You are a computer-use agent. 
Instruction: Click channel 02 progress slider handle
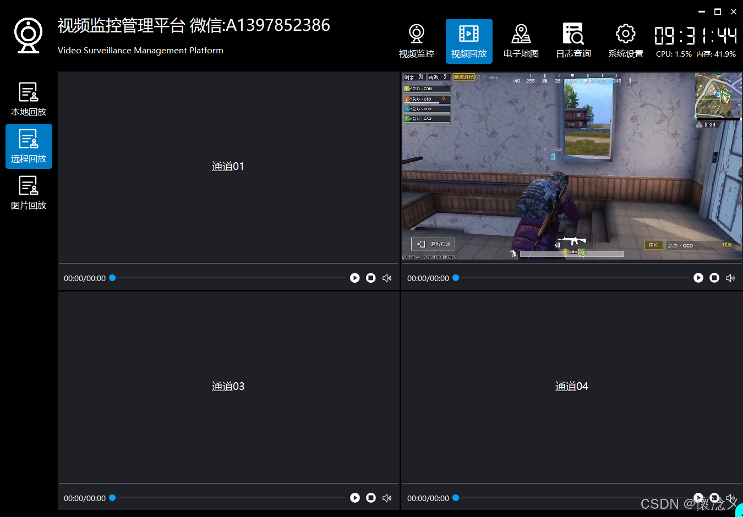(456, 278)
